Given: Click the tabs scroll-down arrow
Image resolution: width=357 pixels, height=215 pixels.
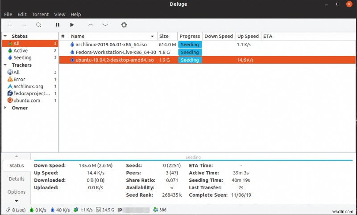Looking at the screenshot, I should [17, 201].
